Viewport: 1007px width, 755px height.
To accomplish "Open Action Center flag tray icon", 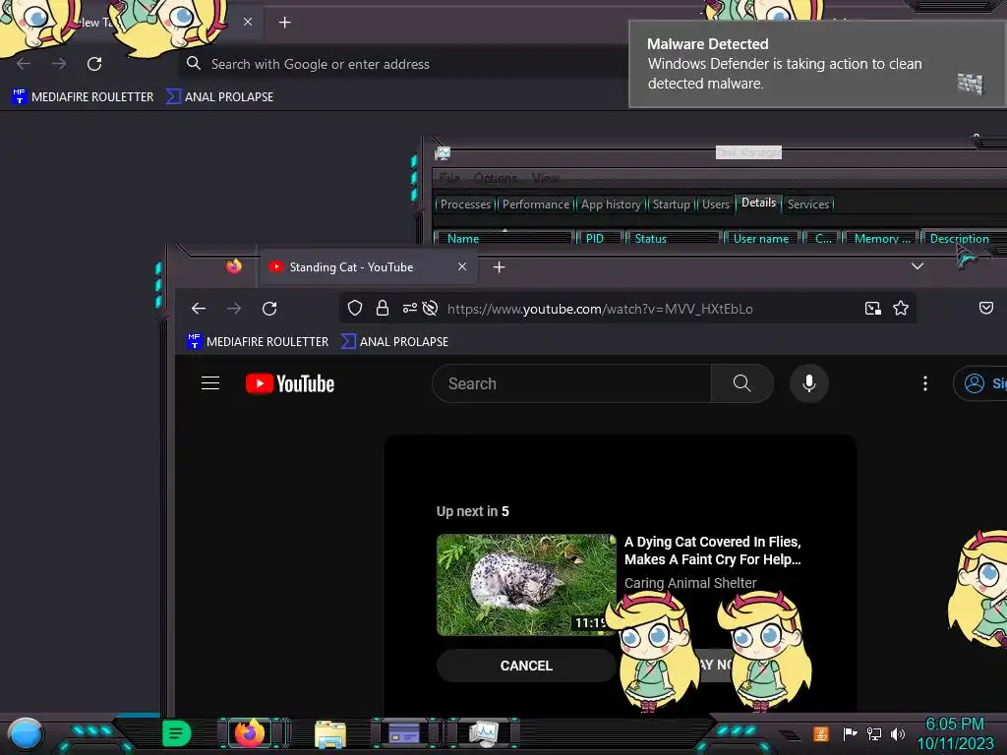I will point(850,733).
